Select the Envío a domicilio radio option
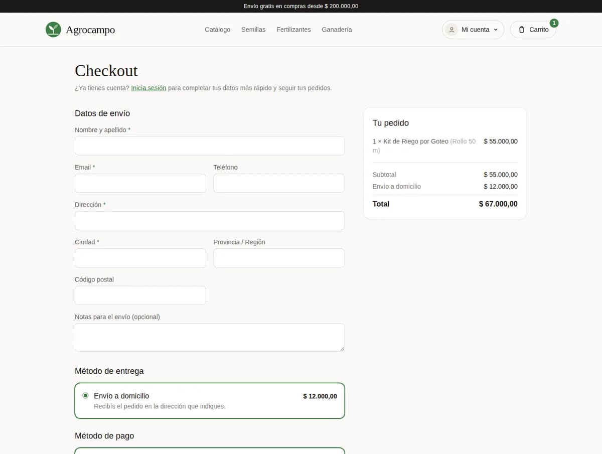The image size is (602, 454). coord(85,395)
